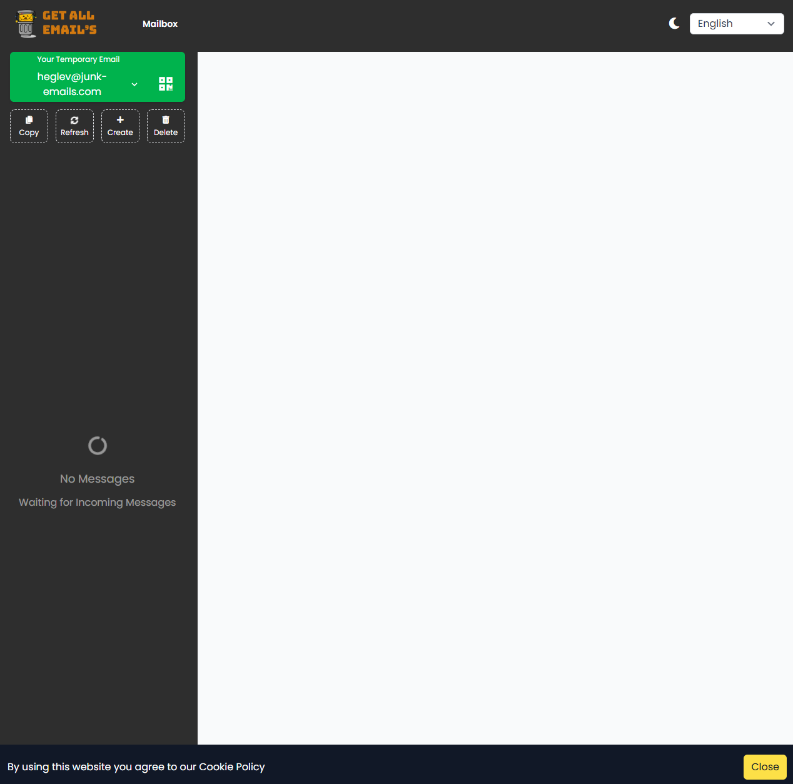Toggle dark mode with the moon icon
The height and width of the screenshot is (784, 793).
[x=674, y=24]
